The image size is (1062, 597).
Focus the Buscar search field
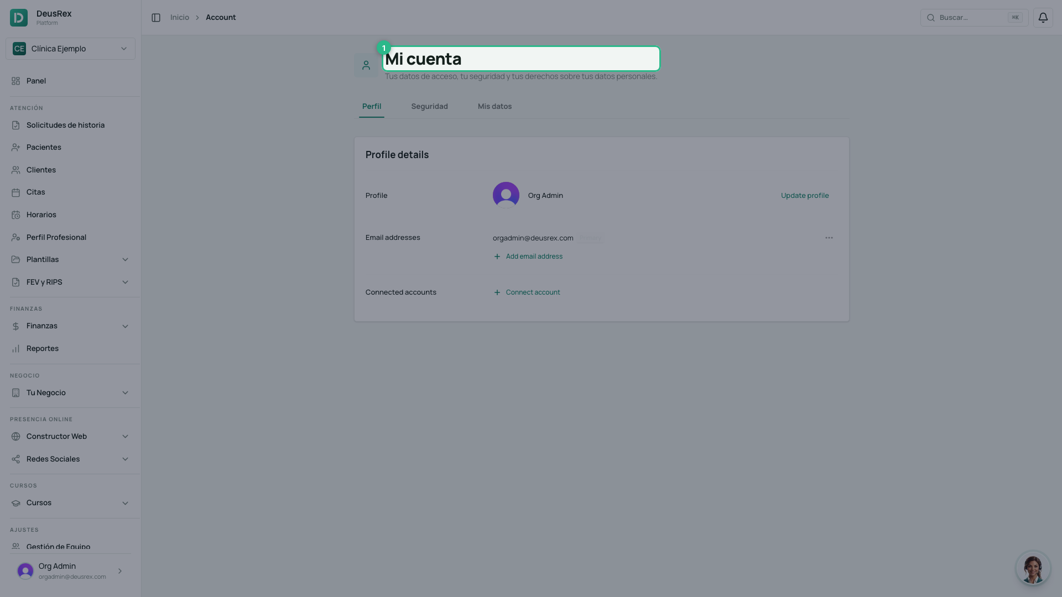pos(974,18)
